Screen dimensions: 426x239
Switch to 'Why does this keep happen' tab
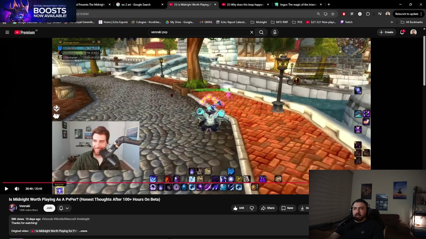pyautogui.click(x=245, y=5)
